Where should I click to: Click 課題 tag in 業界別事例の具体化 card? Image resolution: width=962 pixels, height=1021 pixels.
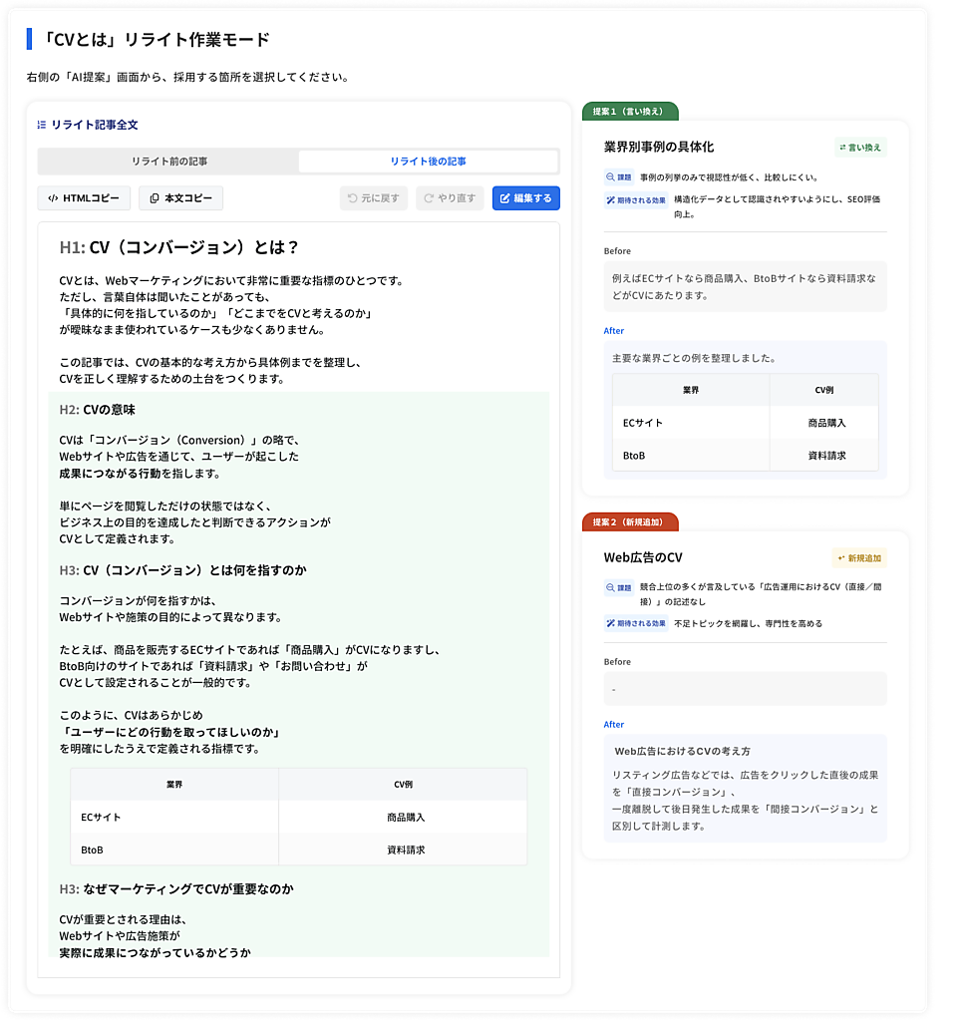click(619, 177)
